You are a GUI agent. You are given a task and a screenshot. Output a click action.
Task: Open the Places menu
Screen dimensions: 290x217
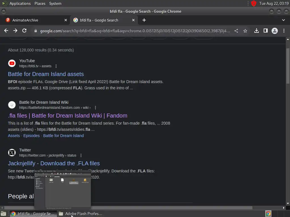[40, 3]
